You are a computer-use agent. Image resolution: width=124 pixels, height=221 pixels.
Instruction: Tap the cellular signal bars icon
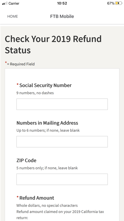pos(5,3)
